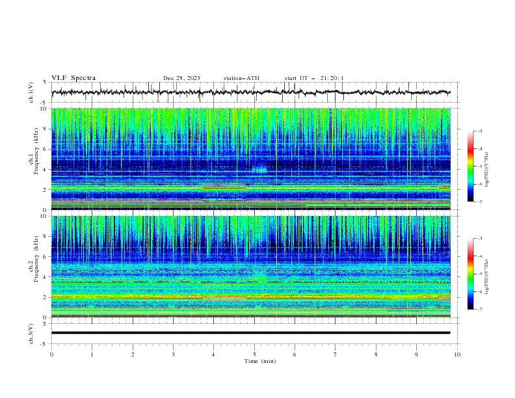
Task: Click the '-3' value on ch.1 color bar
Action: coord(479,131)
